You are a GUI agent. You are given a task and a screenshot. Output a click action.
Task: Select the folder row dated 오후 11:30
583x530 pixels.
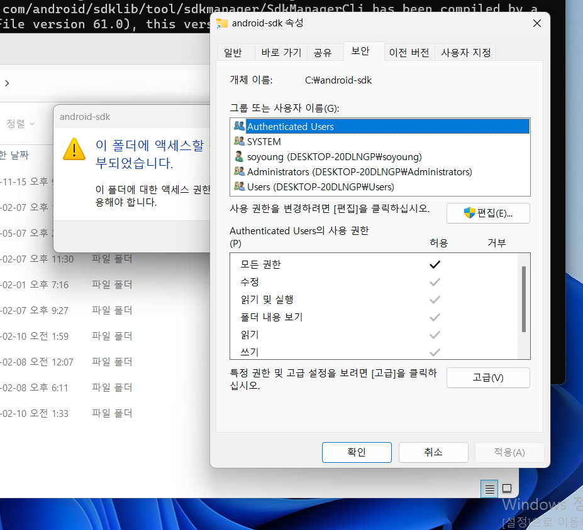click(105, 259)
